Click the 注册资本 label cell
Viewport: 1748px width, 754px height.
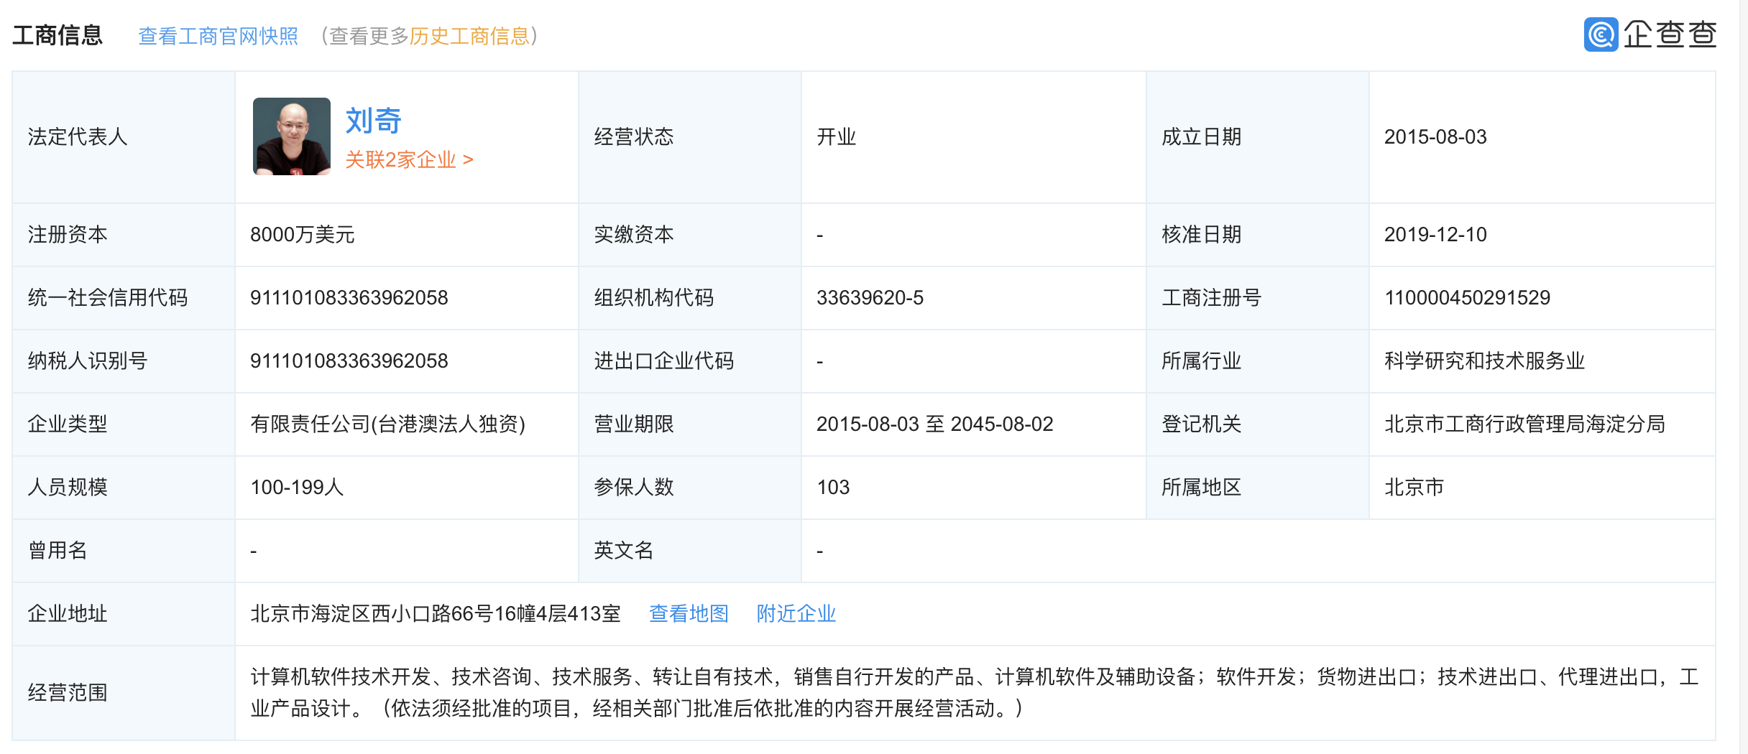[x=124, y=235]
